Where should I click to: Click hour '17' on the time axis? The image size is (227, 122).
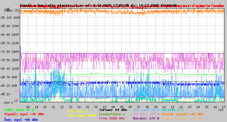pos(224,107)
